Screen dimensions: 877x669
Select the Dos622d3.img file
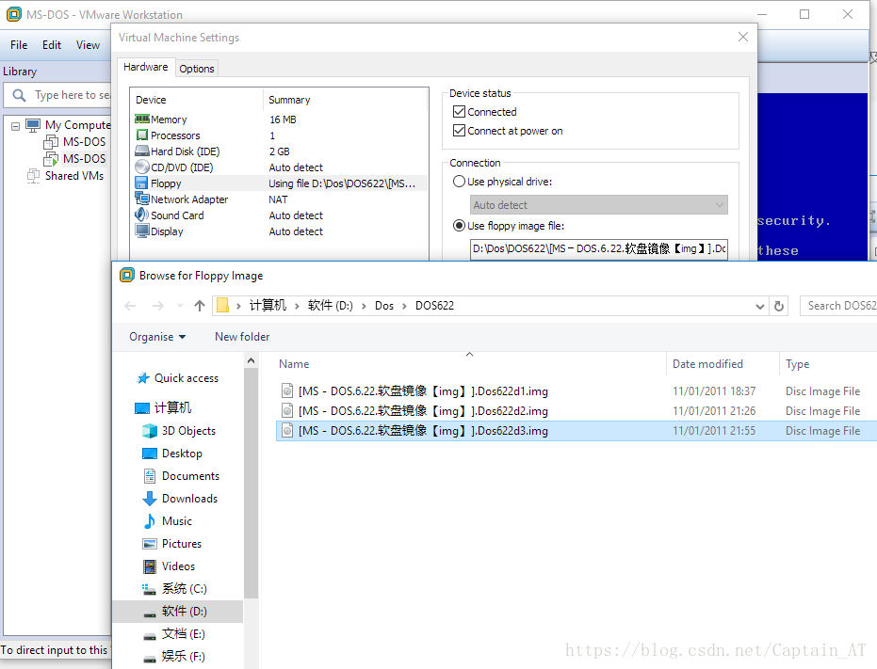point(577,430)
